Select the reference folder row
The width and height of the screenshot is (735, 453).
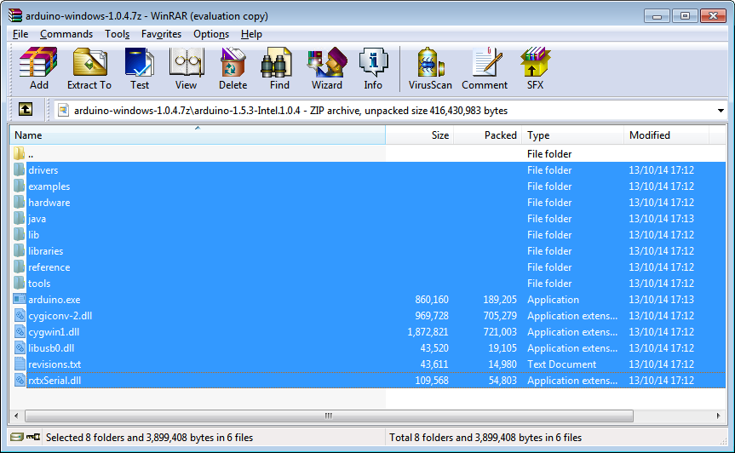370,267
